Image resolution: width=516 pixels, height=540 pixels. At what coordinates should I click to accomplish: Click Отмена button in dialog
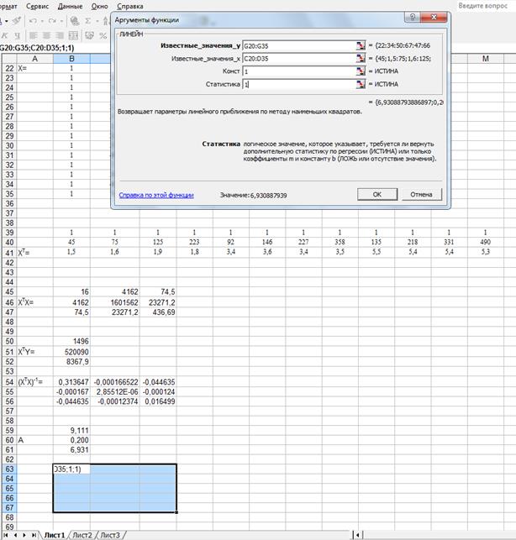pyautogui.click(x=421, y=194)
